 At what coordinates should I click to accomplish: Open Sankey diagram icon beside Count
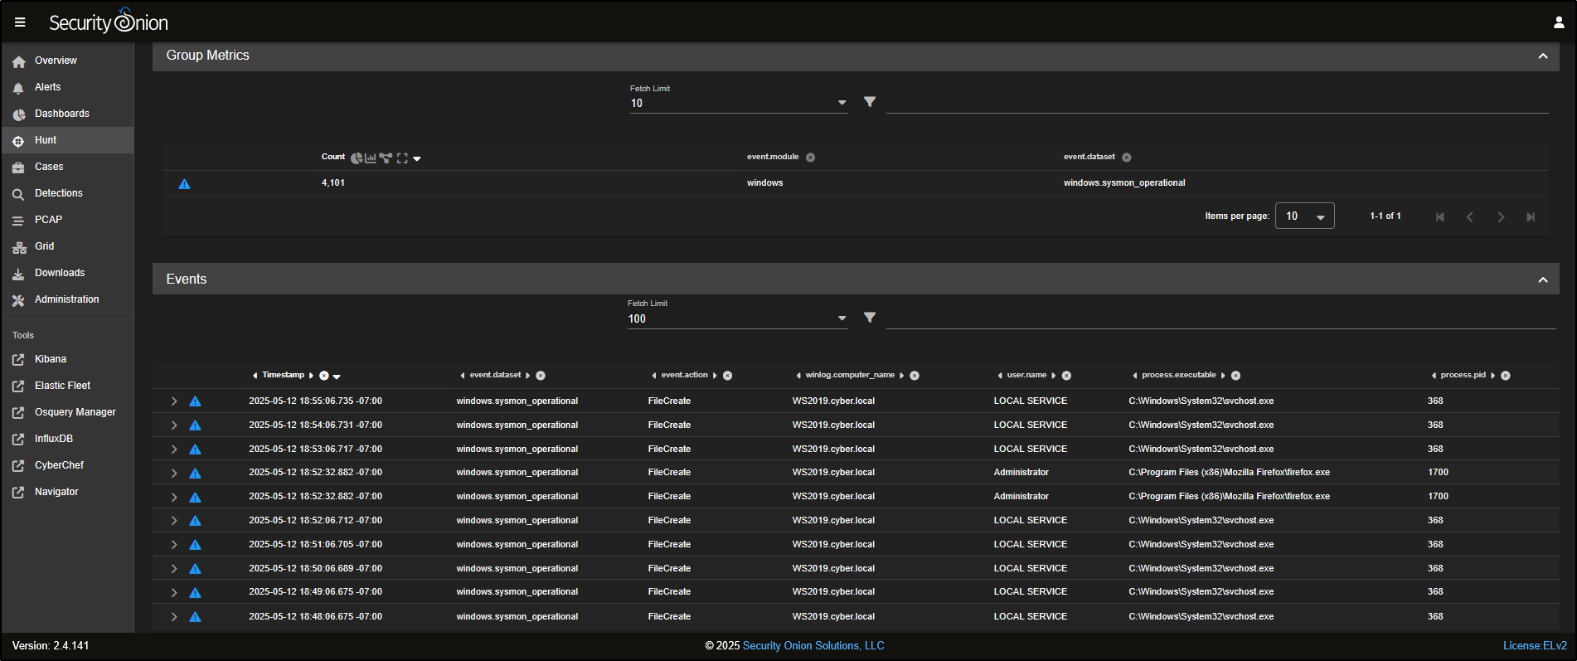(386, 158)
